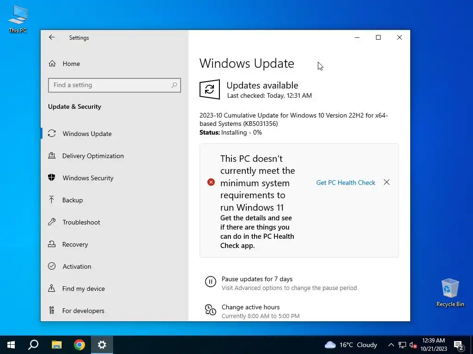Viewport: 473px width, 354px height.
Task: Click the Windows Update page heading
Action: tap(247, 63)
